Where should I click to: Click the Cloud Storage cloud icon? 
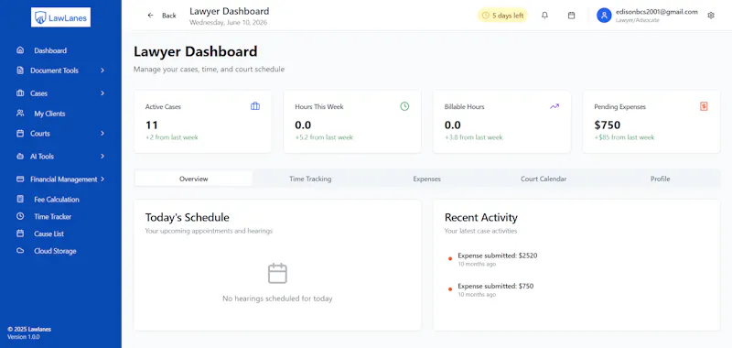click(x=20, y=250)
